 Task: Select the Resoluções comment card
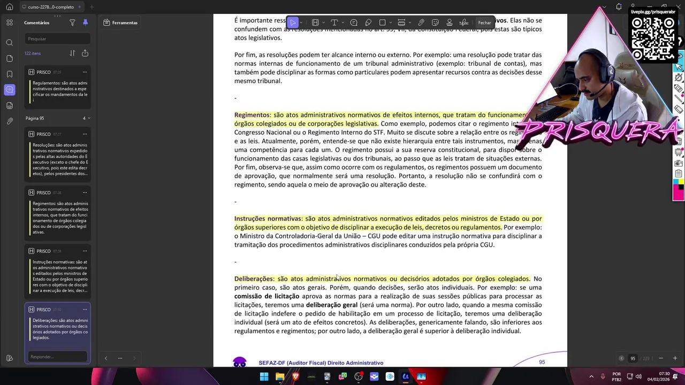pos(58,155)
